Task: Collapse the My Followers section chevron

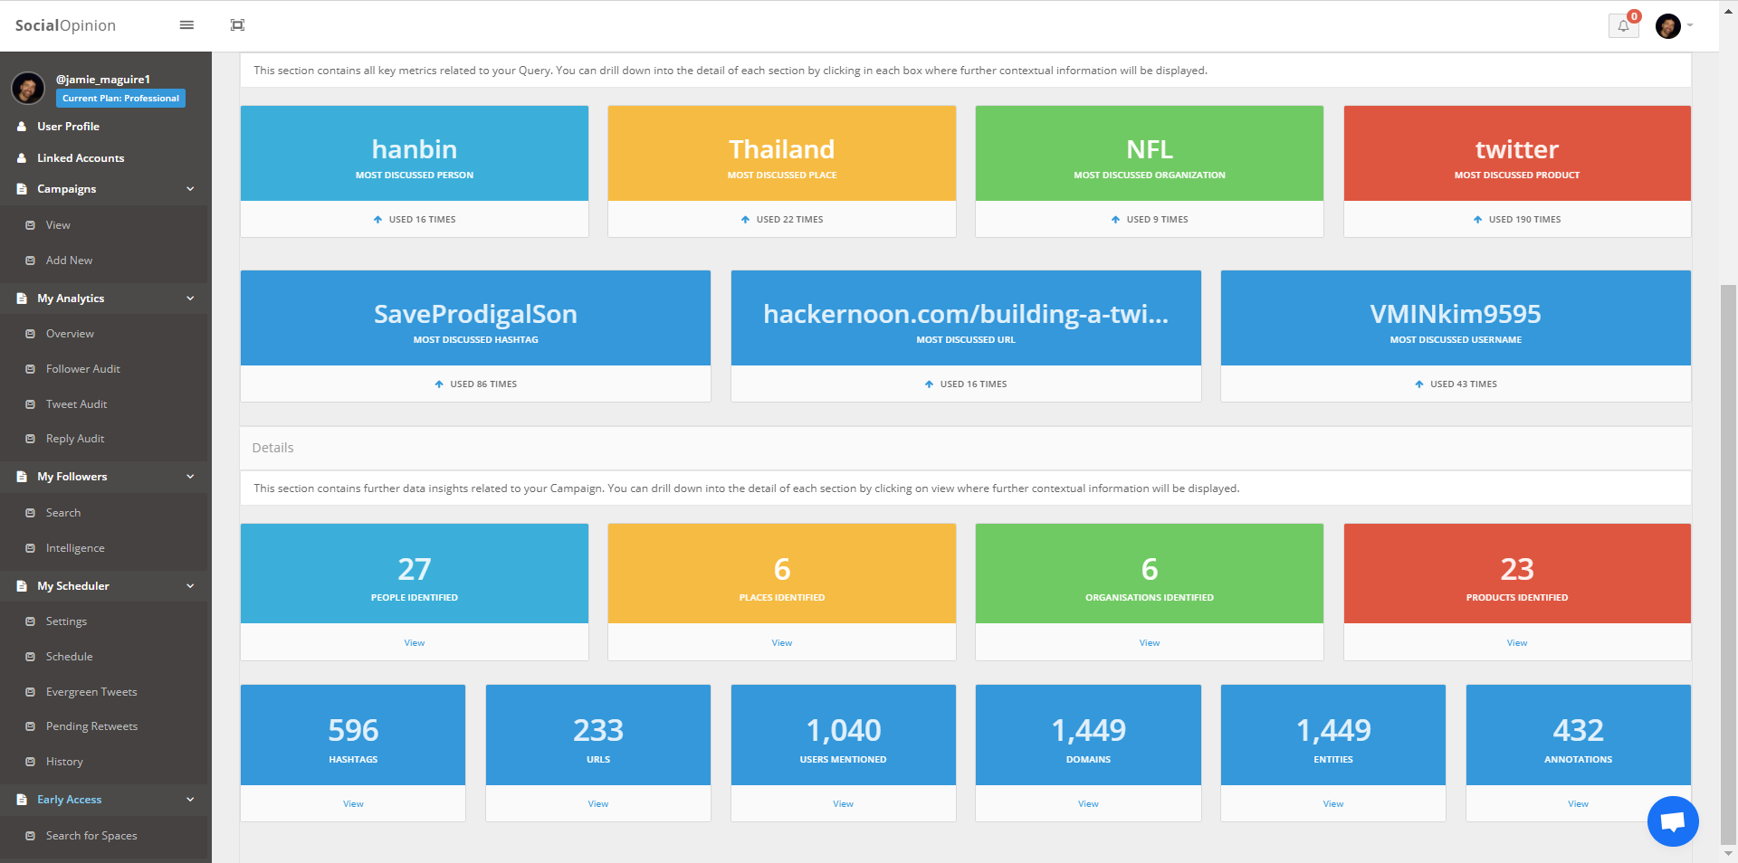Action: [x=190, y=477]
